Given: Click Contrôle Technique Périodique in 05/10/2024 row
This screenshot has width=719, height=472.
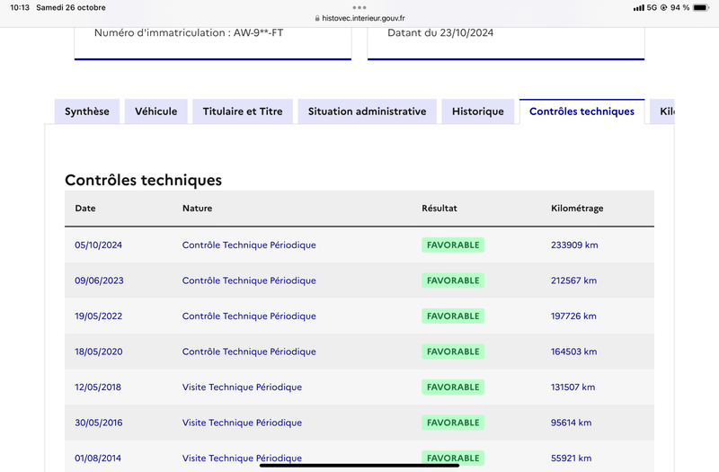Looking at the screenshot, I should coord(249,245).
